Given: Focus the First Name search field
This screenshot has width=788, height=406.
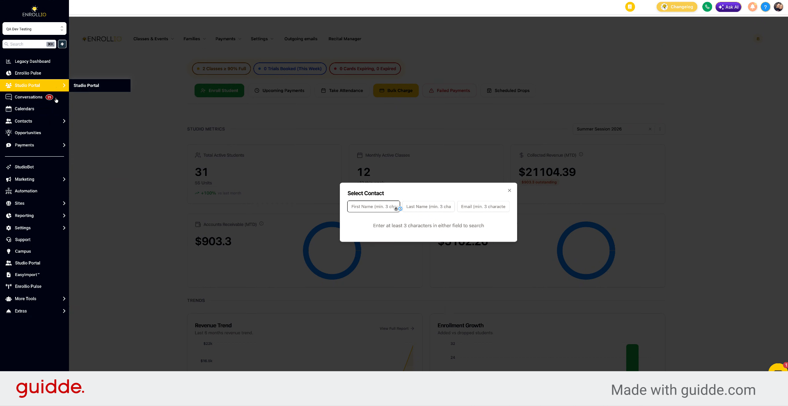Looking at the screenshot, I should point(373,207).
